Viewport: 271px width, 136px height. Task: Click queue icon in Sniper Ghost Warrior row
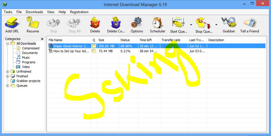point(94,46)
